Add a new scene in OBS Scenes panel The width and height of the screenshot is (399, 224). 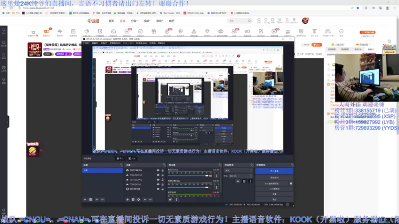(85, 200)
